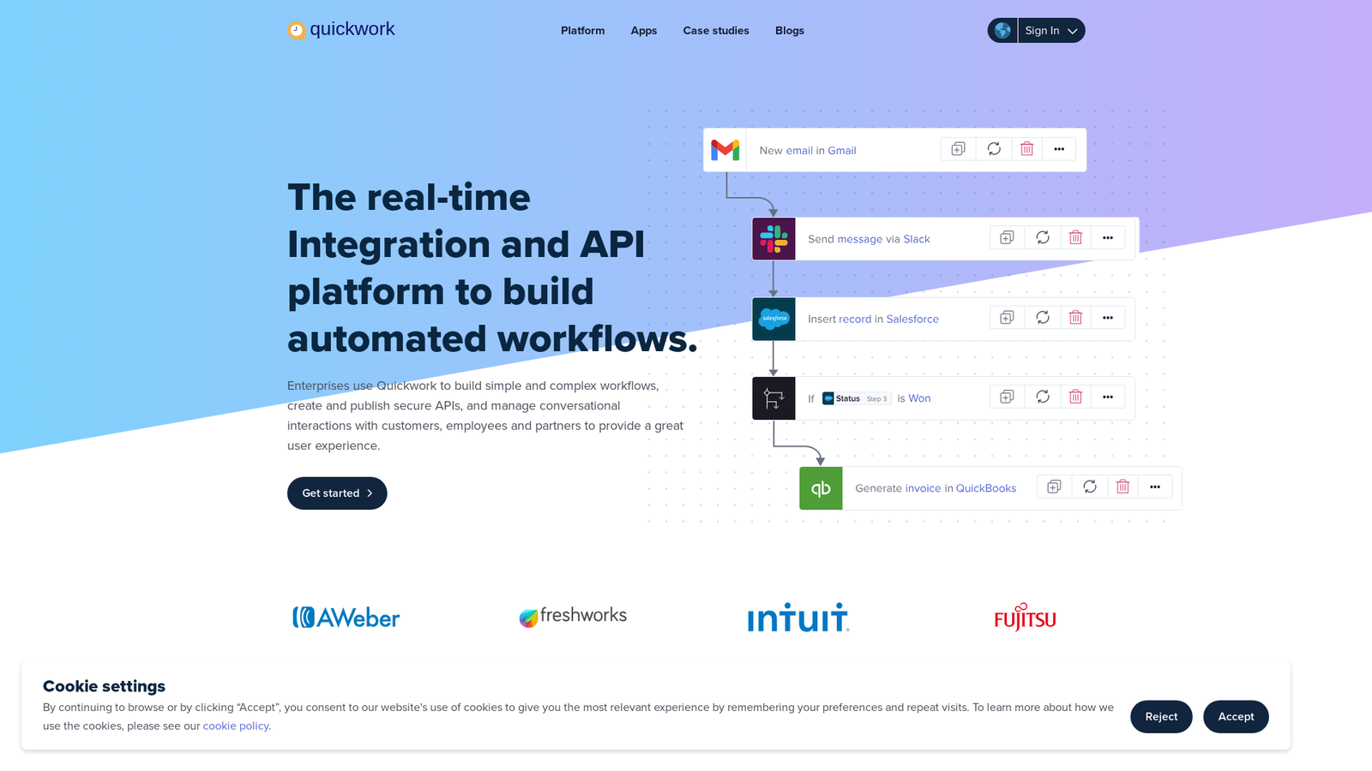This screenshot has width=1372, height=771.
Task: Refresh the New email in Gmail step
Action: tap(994, 149)
